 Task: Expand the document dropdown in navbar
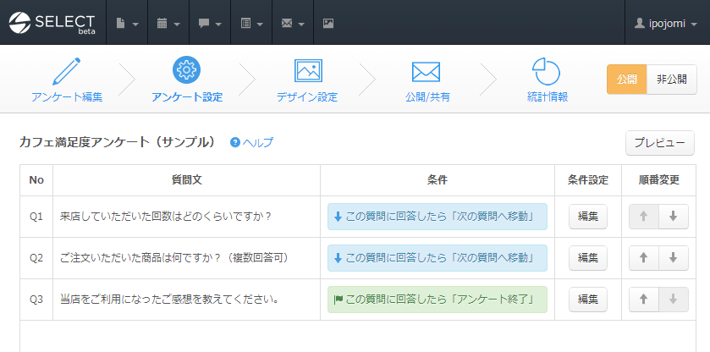point(127,23)
